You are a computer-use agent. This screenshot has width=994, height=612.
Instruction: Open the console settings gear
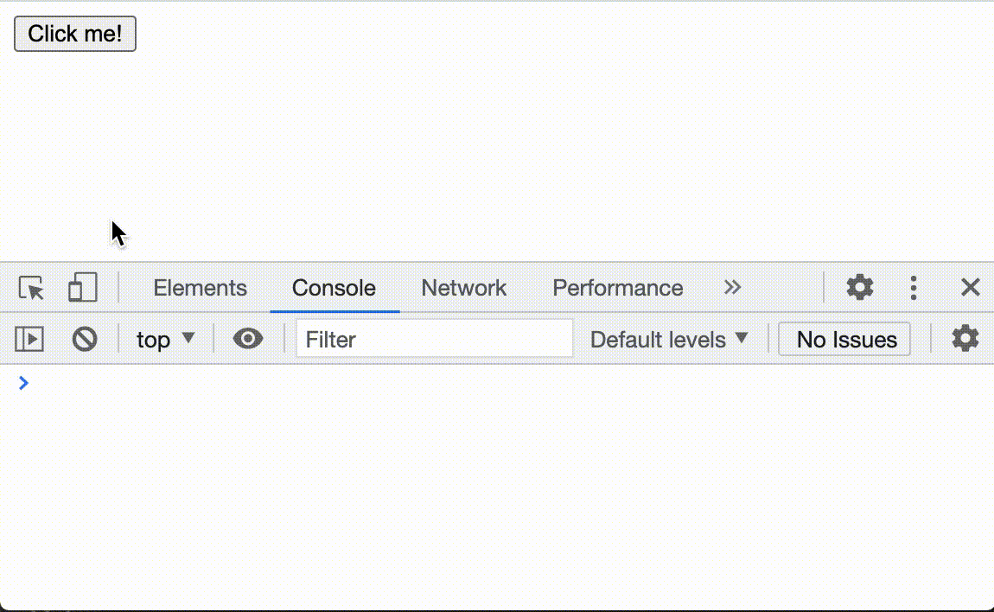click(965, 339)
